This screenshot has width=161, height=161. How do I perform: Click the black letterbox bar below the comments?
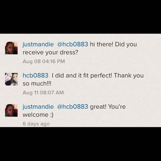[x=80, y=144]
